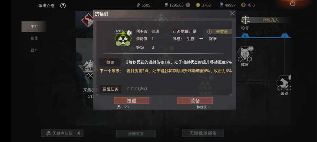Select level node 8 on progress bar
Screen dimensions: 317x142
coord(245,36)
